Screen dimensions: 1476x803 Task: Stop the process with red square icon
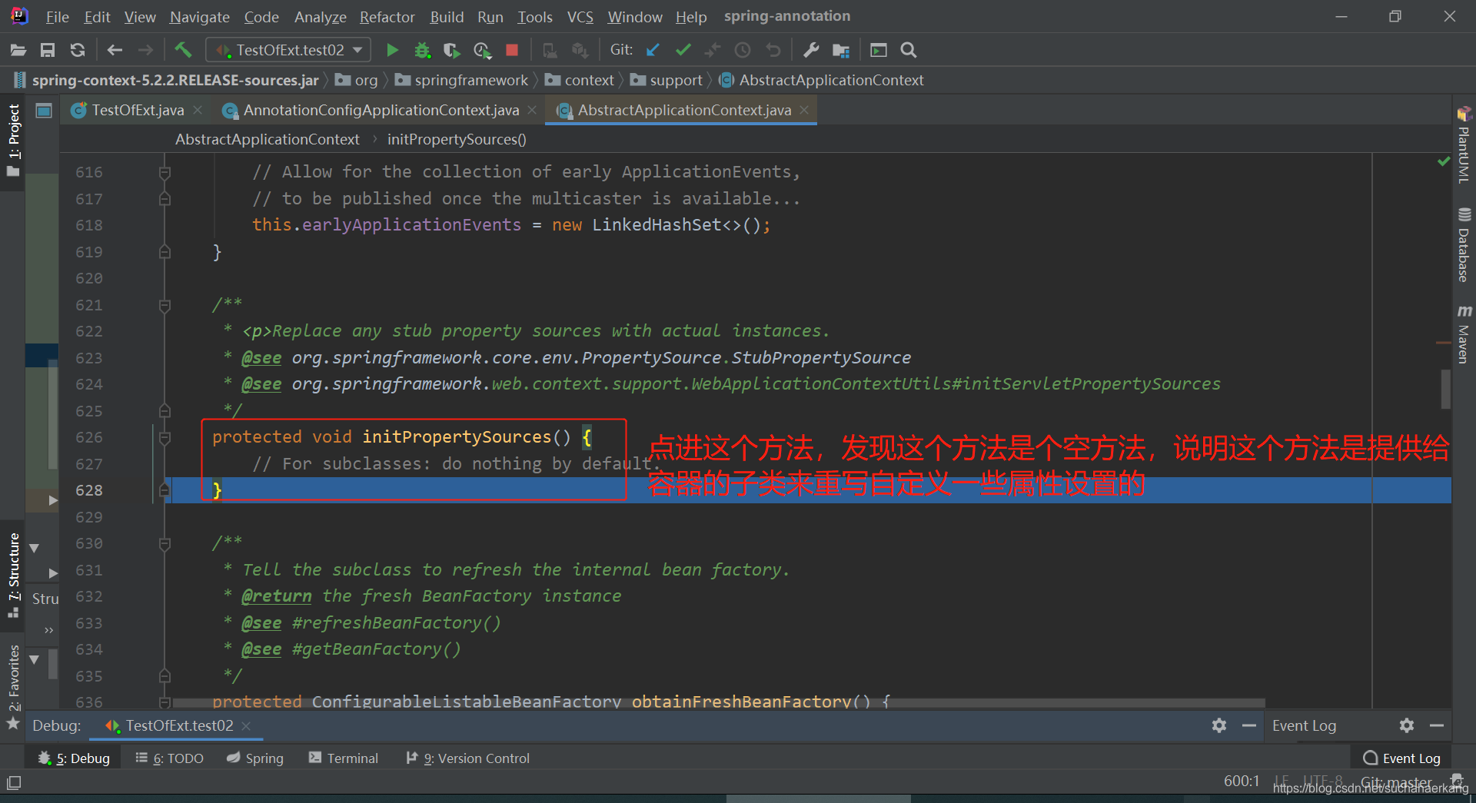[x=512, y=50]
